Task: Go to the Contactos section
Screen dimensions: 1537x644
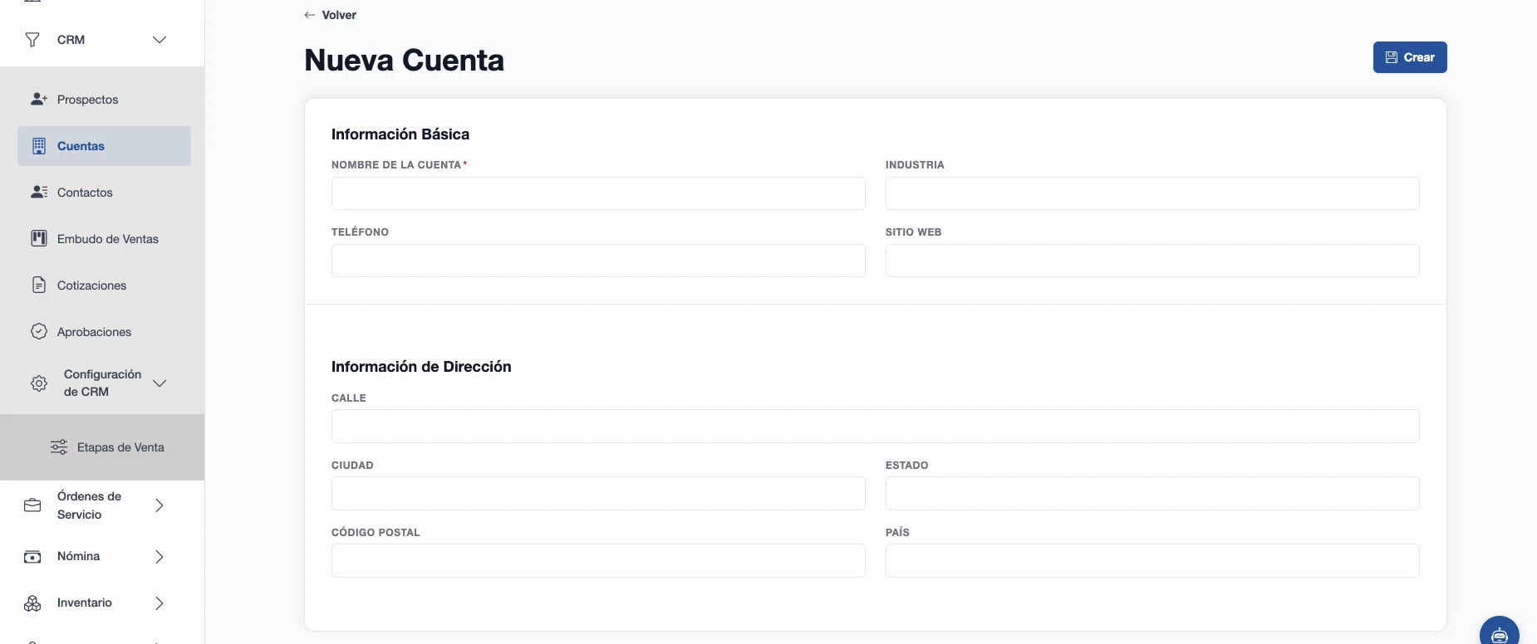Action: click(104, 193)
